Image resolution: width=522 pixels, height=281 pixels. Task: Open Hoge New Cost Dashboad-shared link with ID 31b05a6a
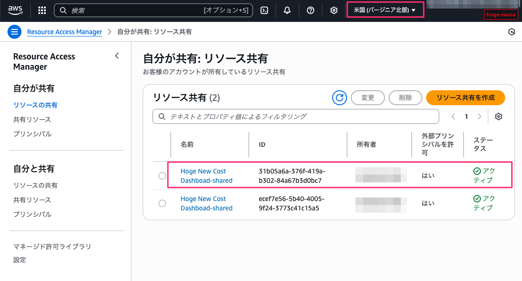tap(206, 176)
